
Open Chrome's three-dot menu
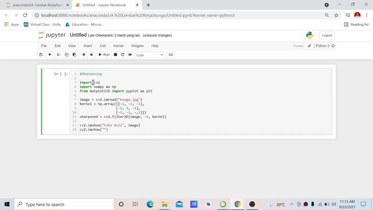(367, 15)
